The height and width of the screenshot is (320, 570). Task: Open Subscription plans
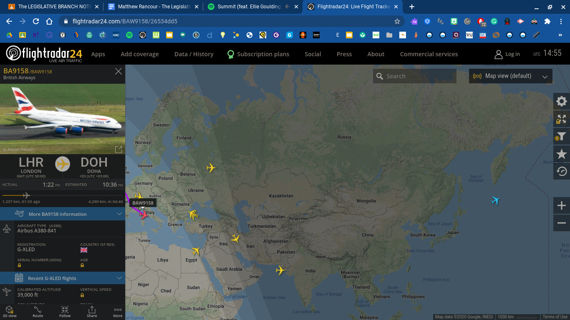[x=258, y=54]
